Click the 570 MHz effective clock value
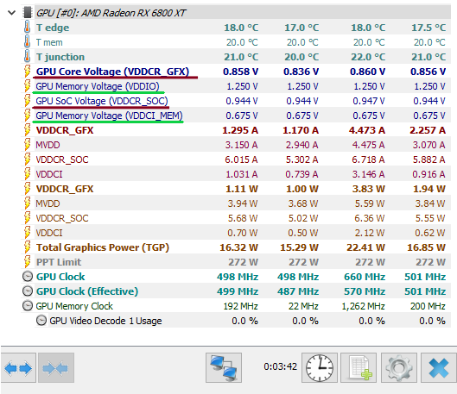The height and width of the screenshot is (394, 457). 365,291
